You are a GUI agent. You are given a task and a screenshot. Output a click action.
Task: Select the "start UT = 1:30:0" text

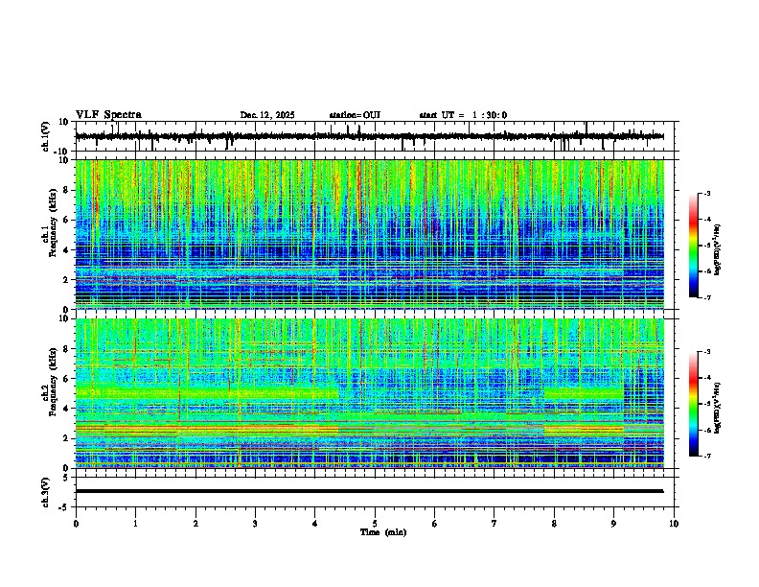pos(463,115)
